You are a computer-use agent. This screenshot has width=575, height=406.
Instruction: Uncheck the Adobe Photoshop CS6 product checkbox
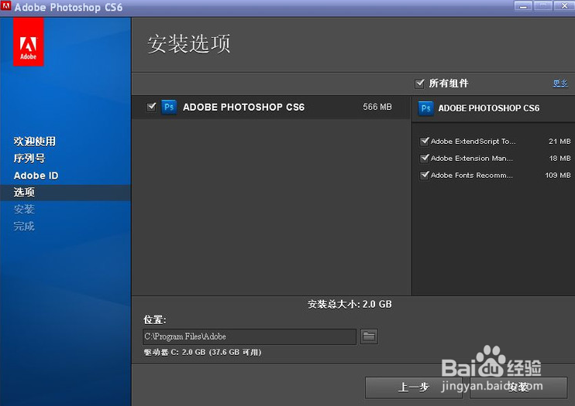151,107
